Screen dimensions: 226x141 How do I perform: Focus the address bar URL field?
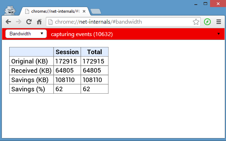pos(123,22)
